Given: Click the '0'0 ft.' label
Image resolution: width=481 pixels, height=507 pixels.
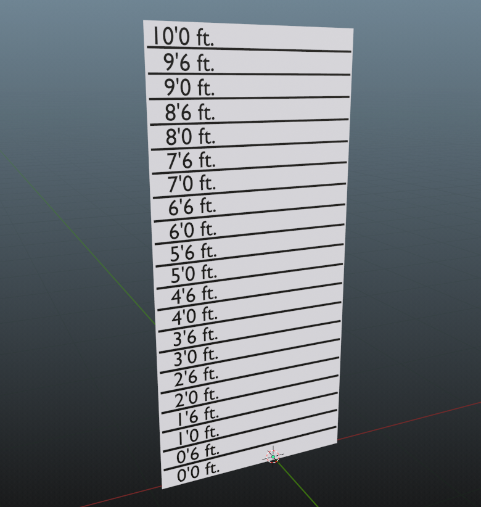Looking at the screenshot, I should point(199,472).
